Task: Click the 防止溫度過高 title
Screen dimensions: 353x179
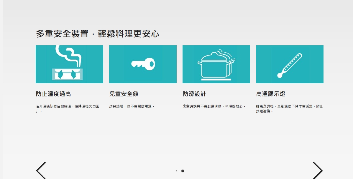Action: click(53, 94)
